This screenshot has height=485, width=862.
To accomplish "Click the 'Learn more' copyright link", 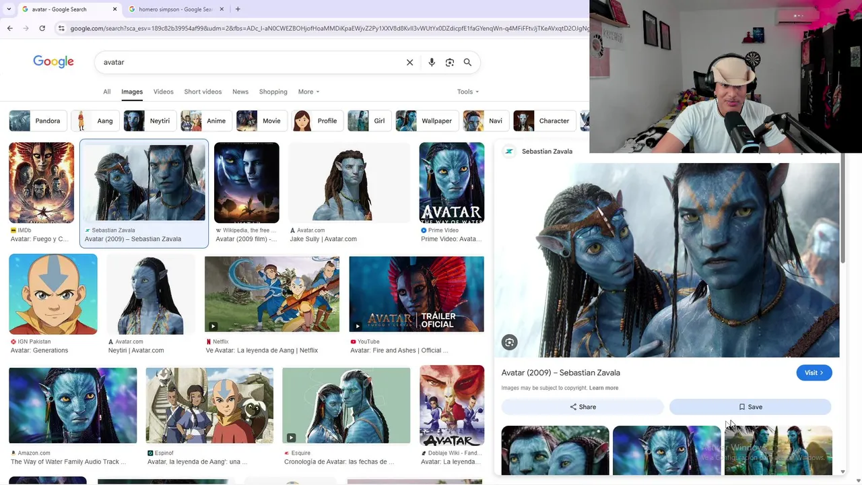I will (x=603, y=388).
